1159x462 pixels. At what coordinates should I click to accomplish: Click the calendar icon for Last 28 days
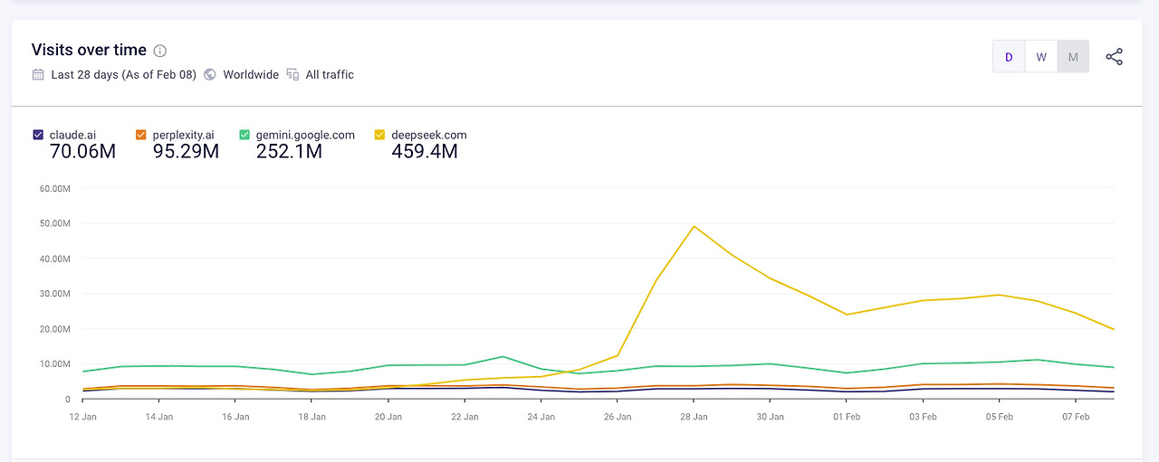pyautogui.click(x=38, y=75)
